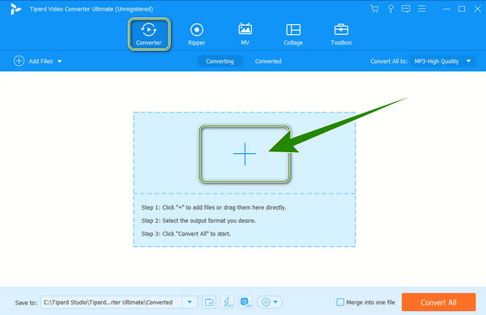Image resolution: width=486 pixels, height=315 pixels.
Task: Click the 'Step 1' instruction text
Action: coord(214,207)
